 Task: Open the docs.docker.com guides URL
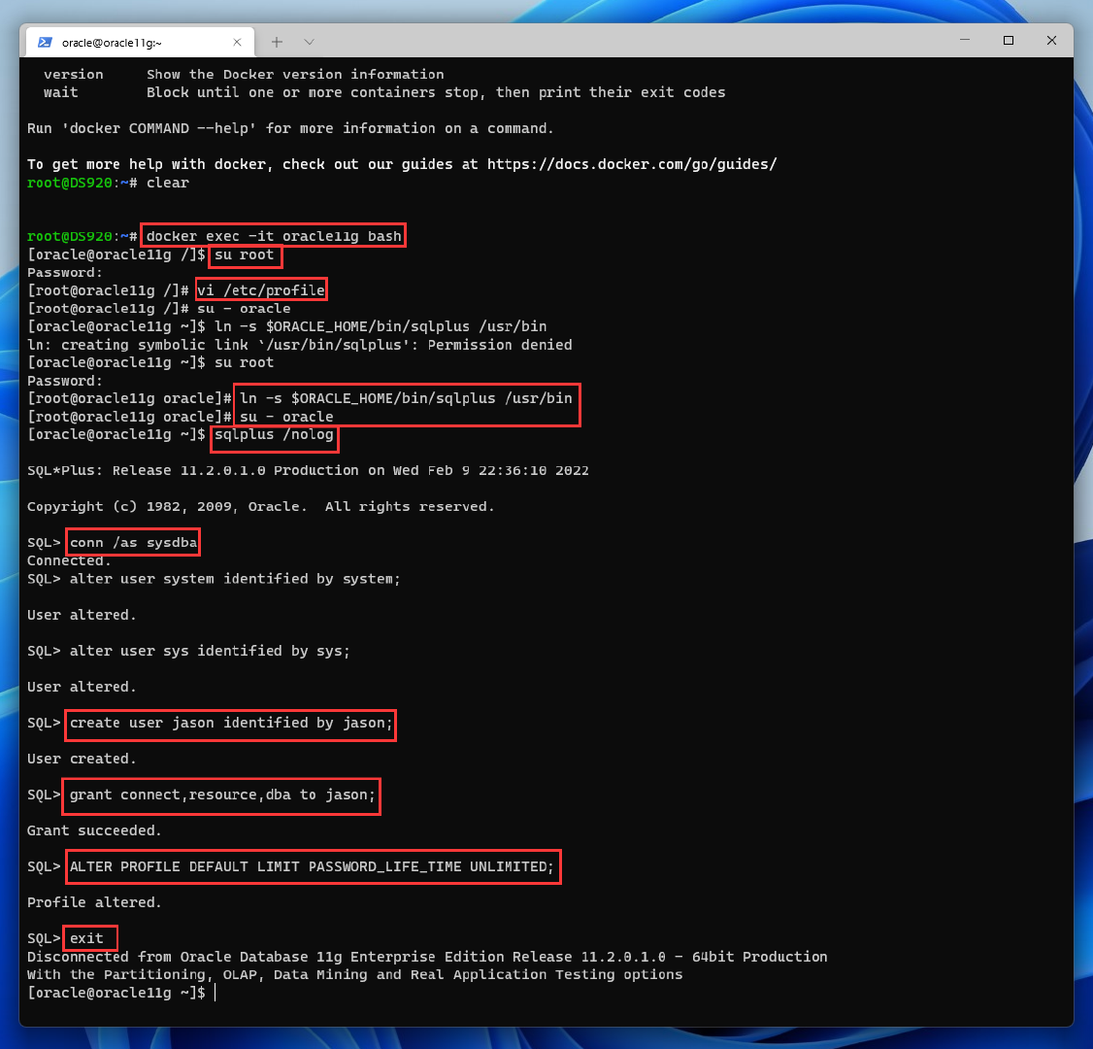[632, 164]
